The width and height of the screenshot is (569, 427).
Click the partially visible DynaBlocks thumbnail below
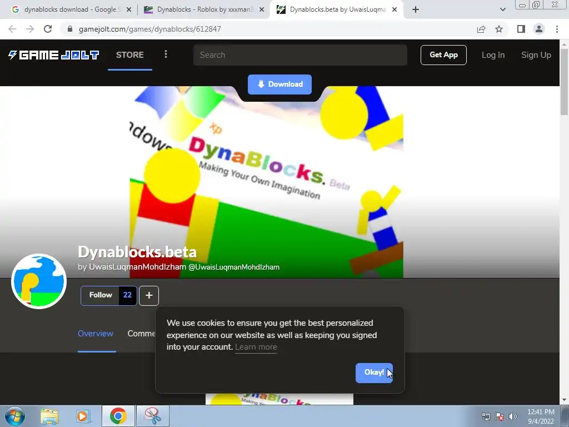click(279, 399)
